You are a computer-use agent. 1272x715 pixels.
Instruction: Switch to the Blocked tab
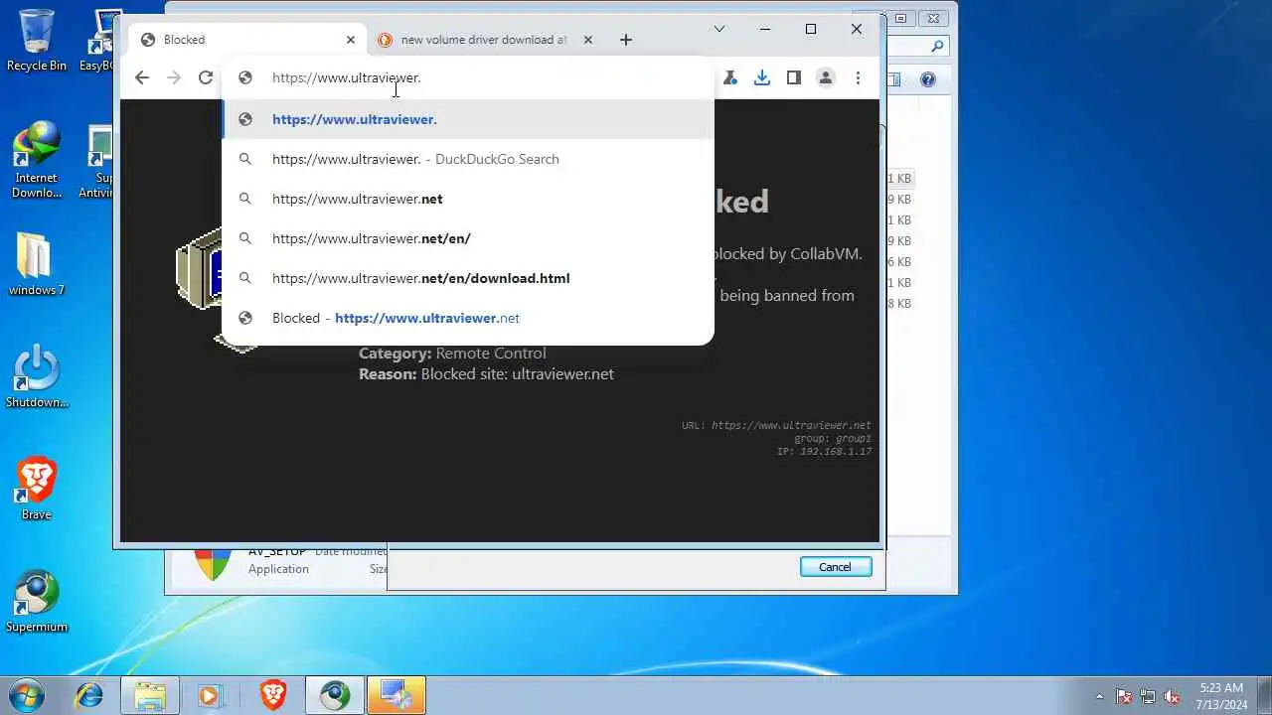(x=247, y=40)
